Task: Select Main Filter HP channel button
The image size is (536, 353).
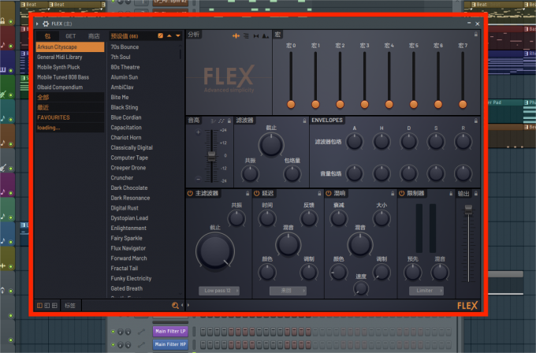Action: pyautogui.click(x=170, y=344)
